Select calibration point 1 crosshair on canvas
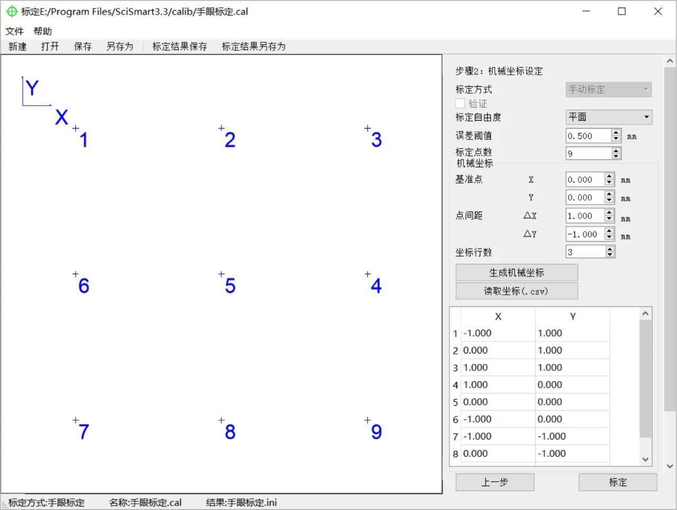 (x=76, y=128)
